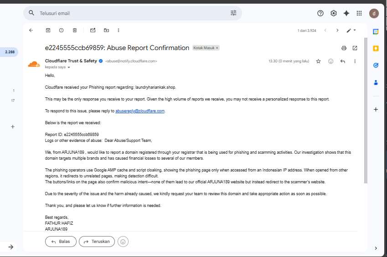387x257 pixels.
Task: Click sender name Cloudflare Trust & Safety
Action: pyautogui.click(x=71, y=61)
